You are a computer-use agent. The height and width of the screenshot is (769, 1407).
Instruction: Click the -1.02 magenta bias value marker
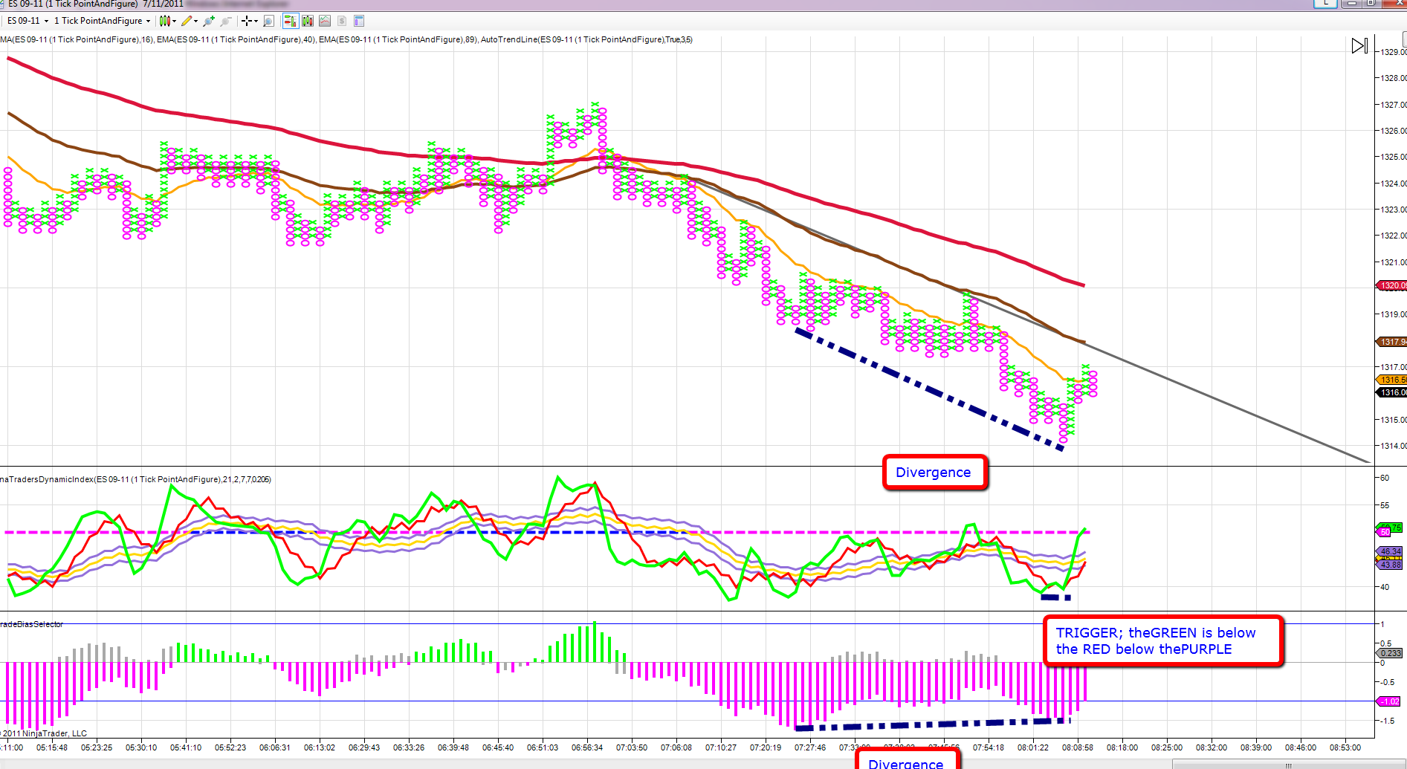1388,701
